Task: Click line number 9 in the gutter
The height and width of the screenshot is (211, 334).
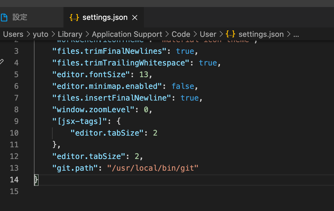Action: (x=16, y=121)
